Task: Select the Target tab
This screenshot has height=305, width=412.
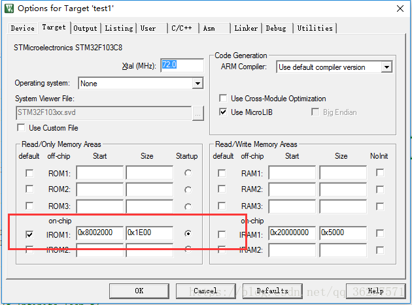Action: (x=54, y=27)
